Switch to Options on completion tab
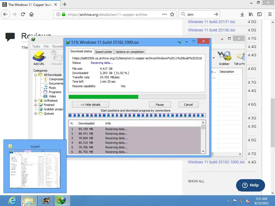The image size is (275, 206). point(130,52)
